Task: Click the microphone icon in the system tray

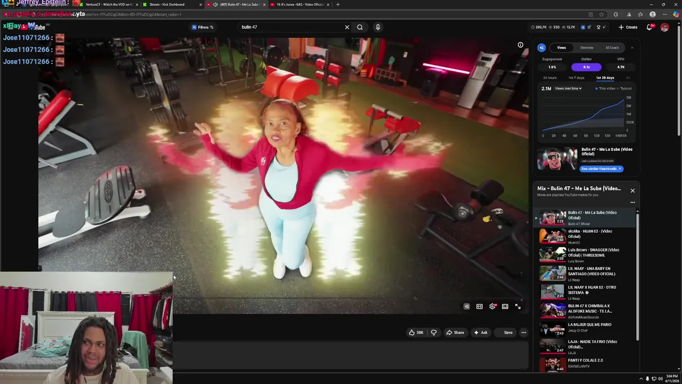Action: point(647,379)
